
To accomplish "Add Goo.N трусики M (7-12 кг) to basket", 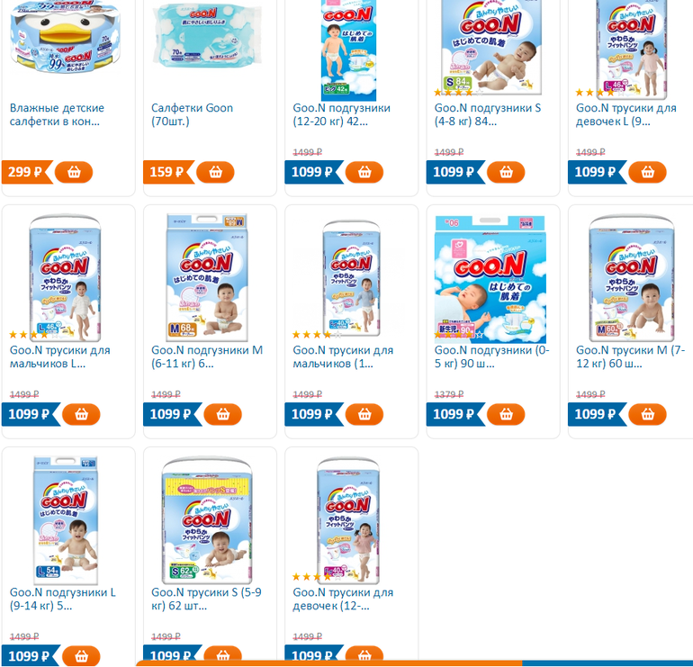I will (x=647, y=414).
